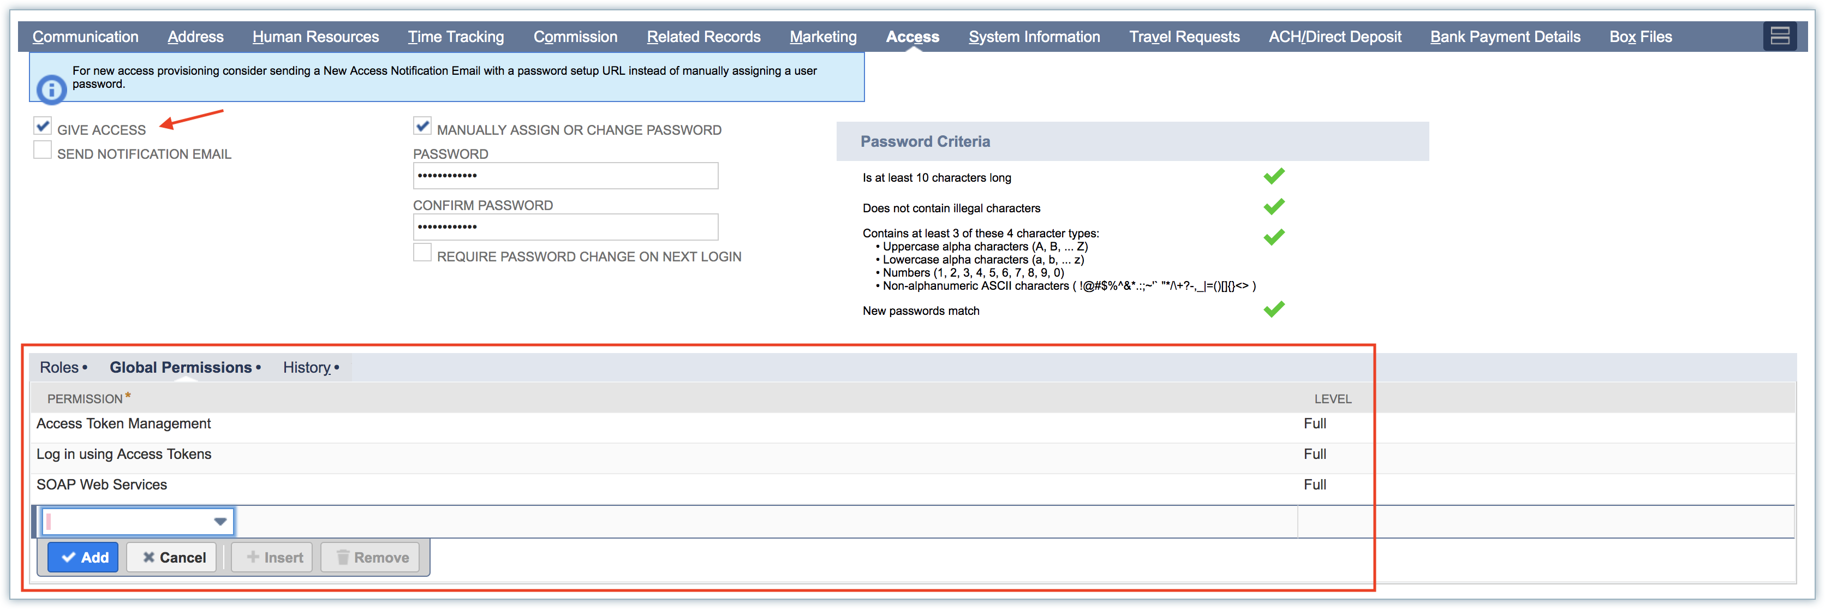This screenshot has width=1825, height=609.
Task: Uncheck the Give Access checkbox
Action: (43, 126)
